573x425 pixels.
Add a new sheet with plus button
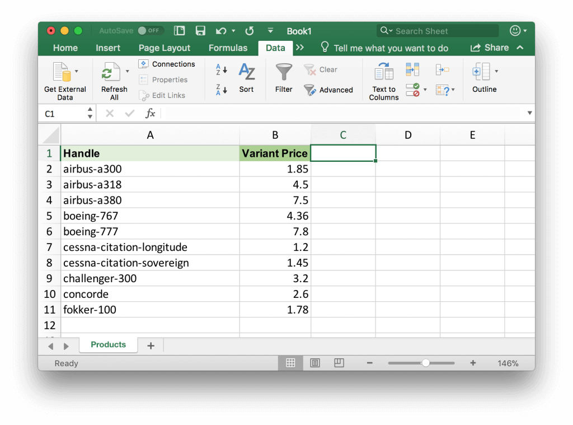tap(151, 346)
